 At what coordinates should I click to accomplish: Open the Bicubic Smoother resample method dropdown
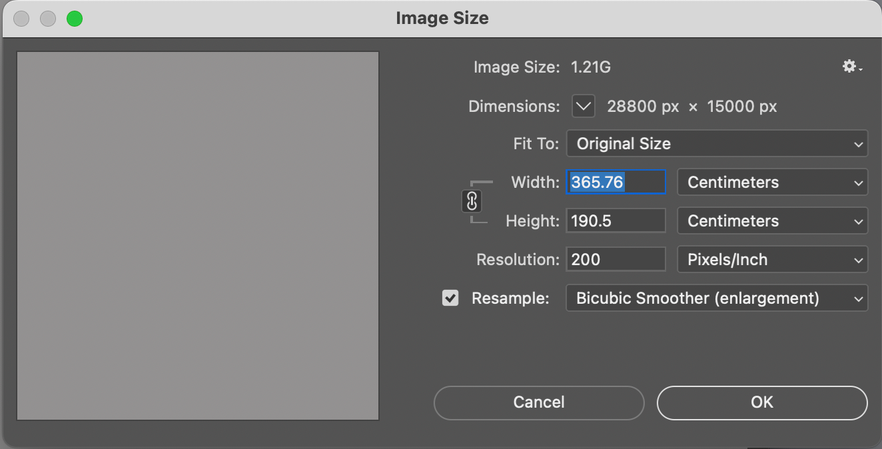[x=717, y=298]
